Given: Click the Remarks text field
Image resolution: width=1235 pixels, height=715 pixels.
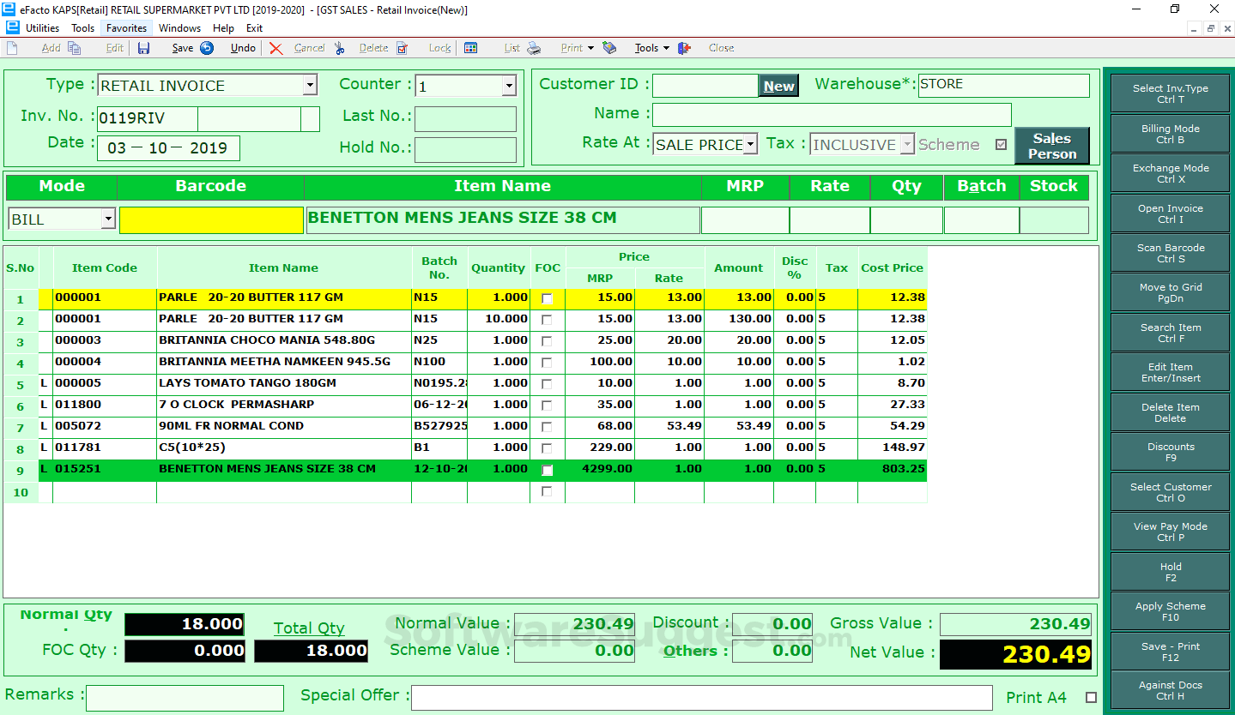Looking at the screenshot, I should click(185, 698).
